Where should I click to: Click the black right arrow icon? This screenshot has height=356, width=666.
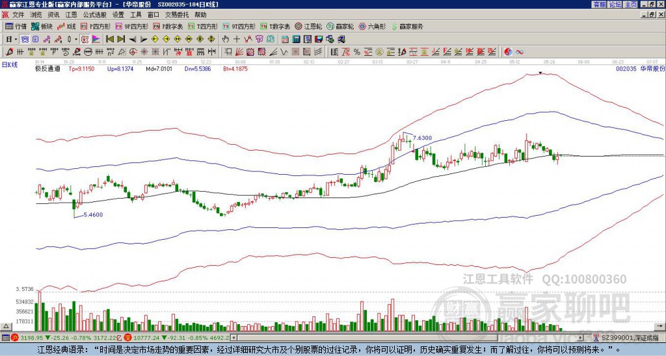pos(144,40)
